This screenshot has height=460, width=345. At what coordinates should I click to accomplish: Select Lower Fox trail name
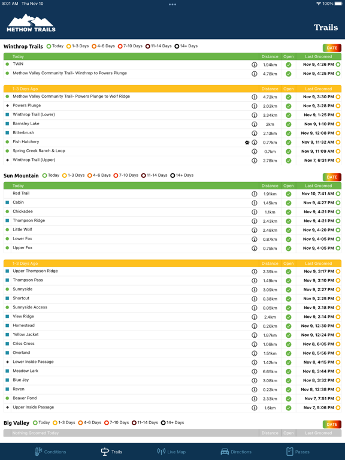pyautogui.click(x=22, y=238)
